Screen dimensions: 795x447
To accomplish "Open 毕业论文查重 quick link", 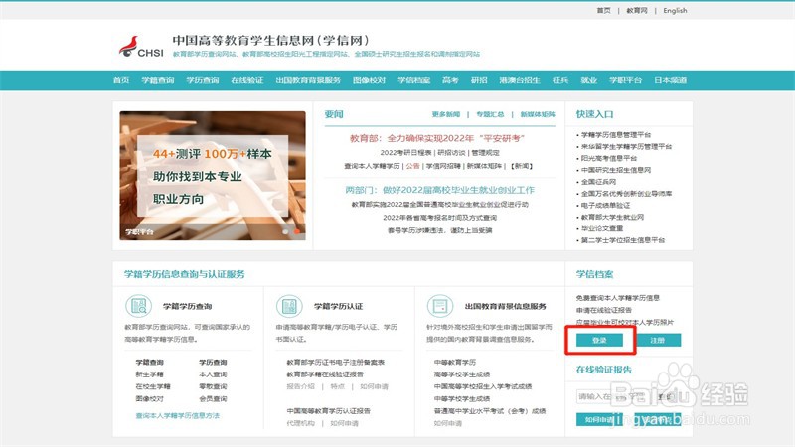I will [x=602, y=228].
